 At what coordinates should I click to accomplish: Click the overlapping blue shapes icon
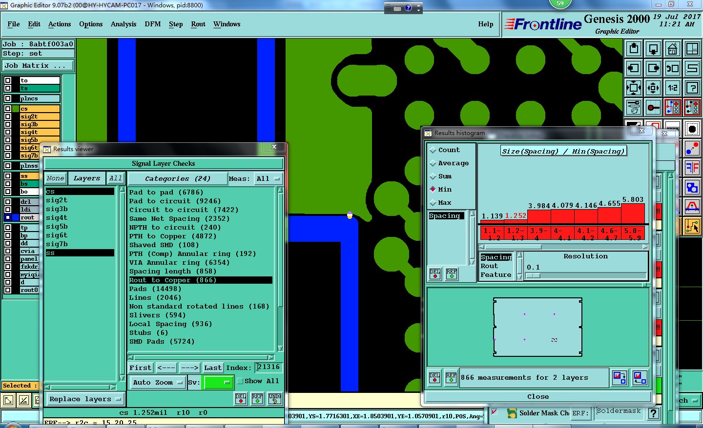[x=692, y=187]
